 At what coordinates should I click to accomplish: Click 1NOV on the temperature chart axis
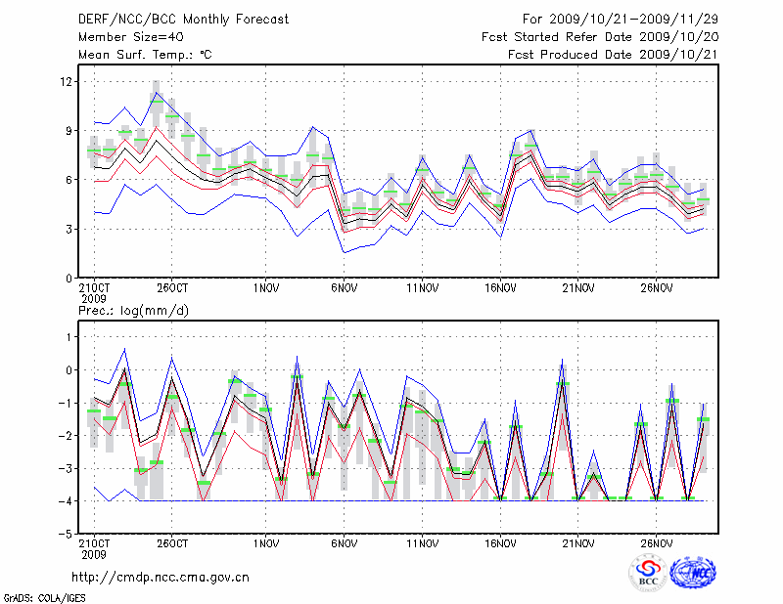pyautogui.click(x=265, y=288)
